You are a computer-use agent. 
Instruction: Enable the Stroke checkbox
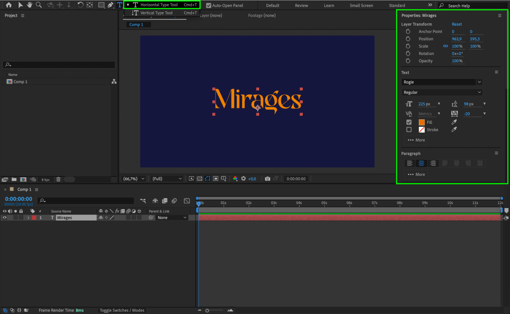(409, 130)
